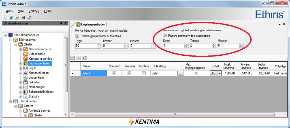
Task: Toggle Radera gammal video automatiskt checkbox
Action: (x=165, y=36)
